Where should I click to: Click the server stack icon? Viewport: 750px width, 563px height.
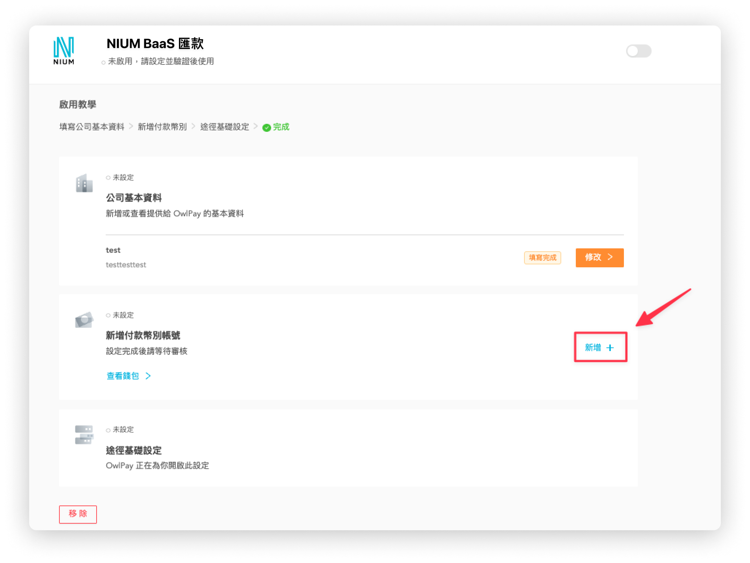(84, 435)
